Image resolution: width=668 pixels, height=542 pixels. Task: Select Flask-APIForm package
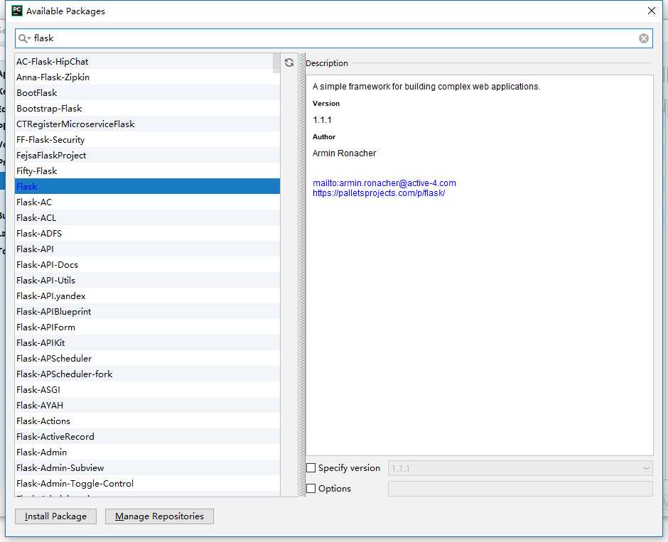(x=147, y=327)
